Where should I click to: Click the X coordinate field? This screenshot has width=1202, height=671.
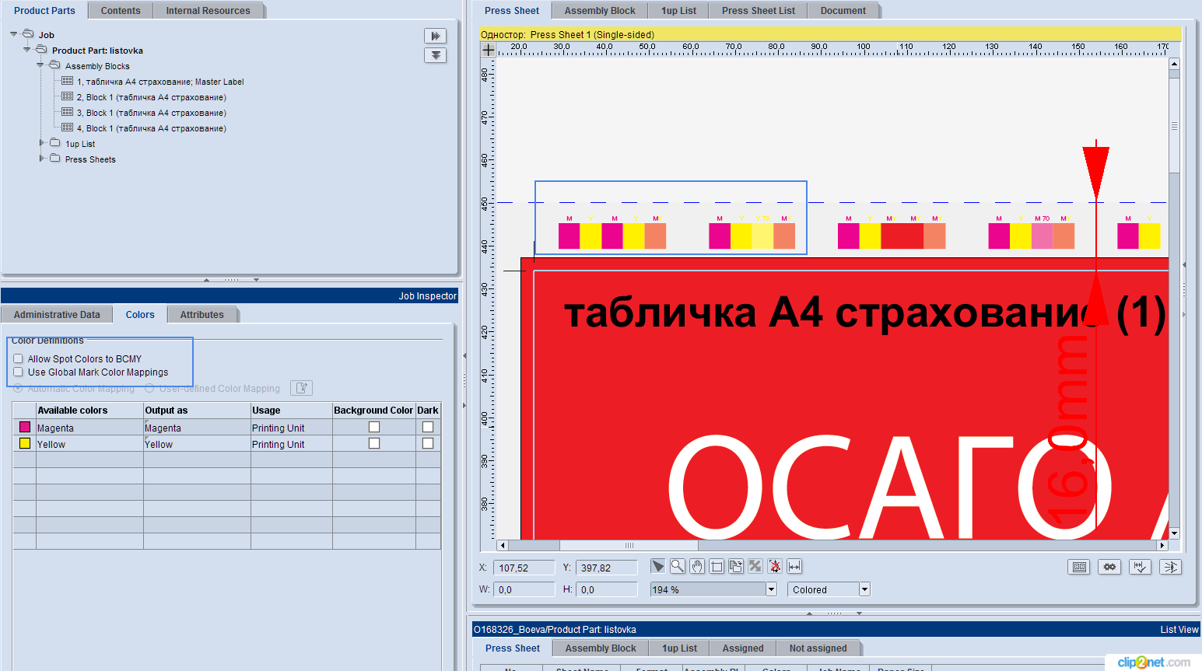pyautogui.click(x=524, y=568)
